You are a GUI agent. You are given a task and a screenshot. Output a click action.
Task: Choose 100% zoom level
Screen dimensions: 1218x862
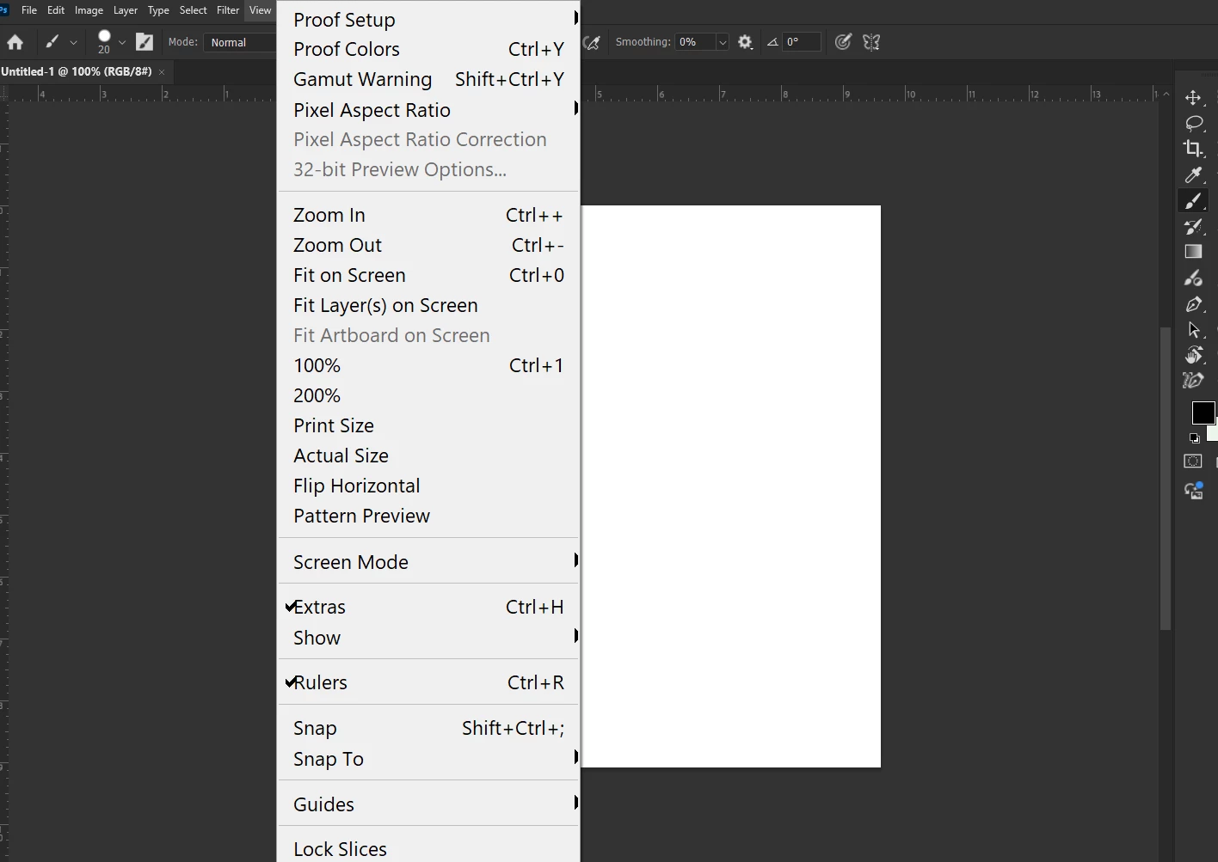coord(428,365)
